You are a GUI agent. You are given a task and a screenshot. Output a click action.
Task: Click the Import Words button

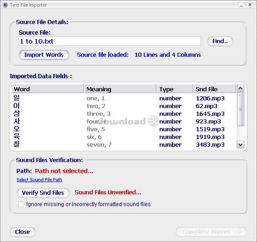tap(44, 55)
